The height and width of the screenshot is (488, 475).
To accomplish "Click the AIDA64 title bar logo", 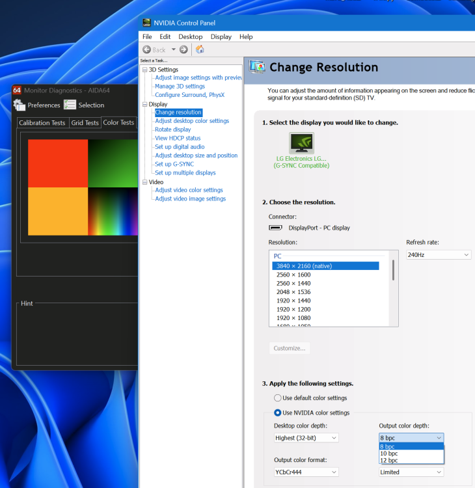I will [x=17, y=90].
